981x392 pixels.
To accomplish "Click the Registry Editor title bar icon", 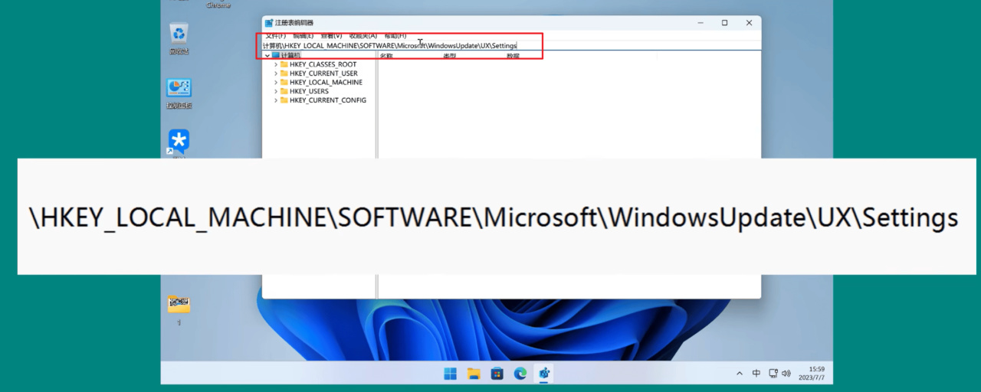I will click(269, 23).
